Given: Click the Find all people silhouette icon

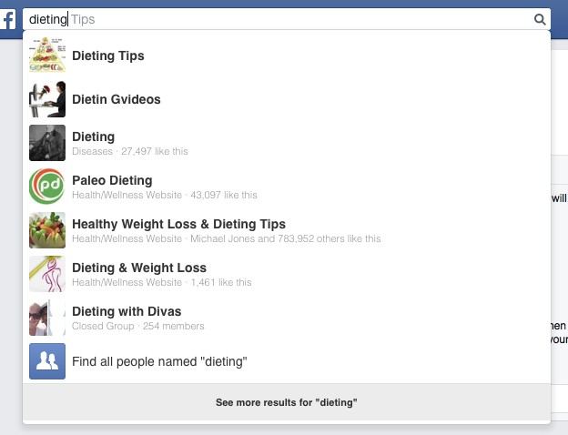Looking at the screenshot, I should coord(47,361).
